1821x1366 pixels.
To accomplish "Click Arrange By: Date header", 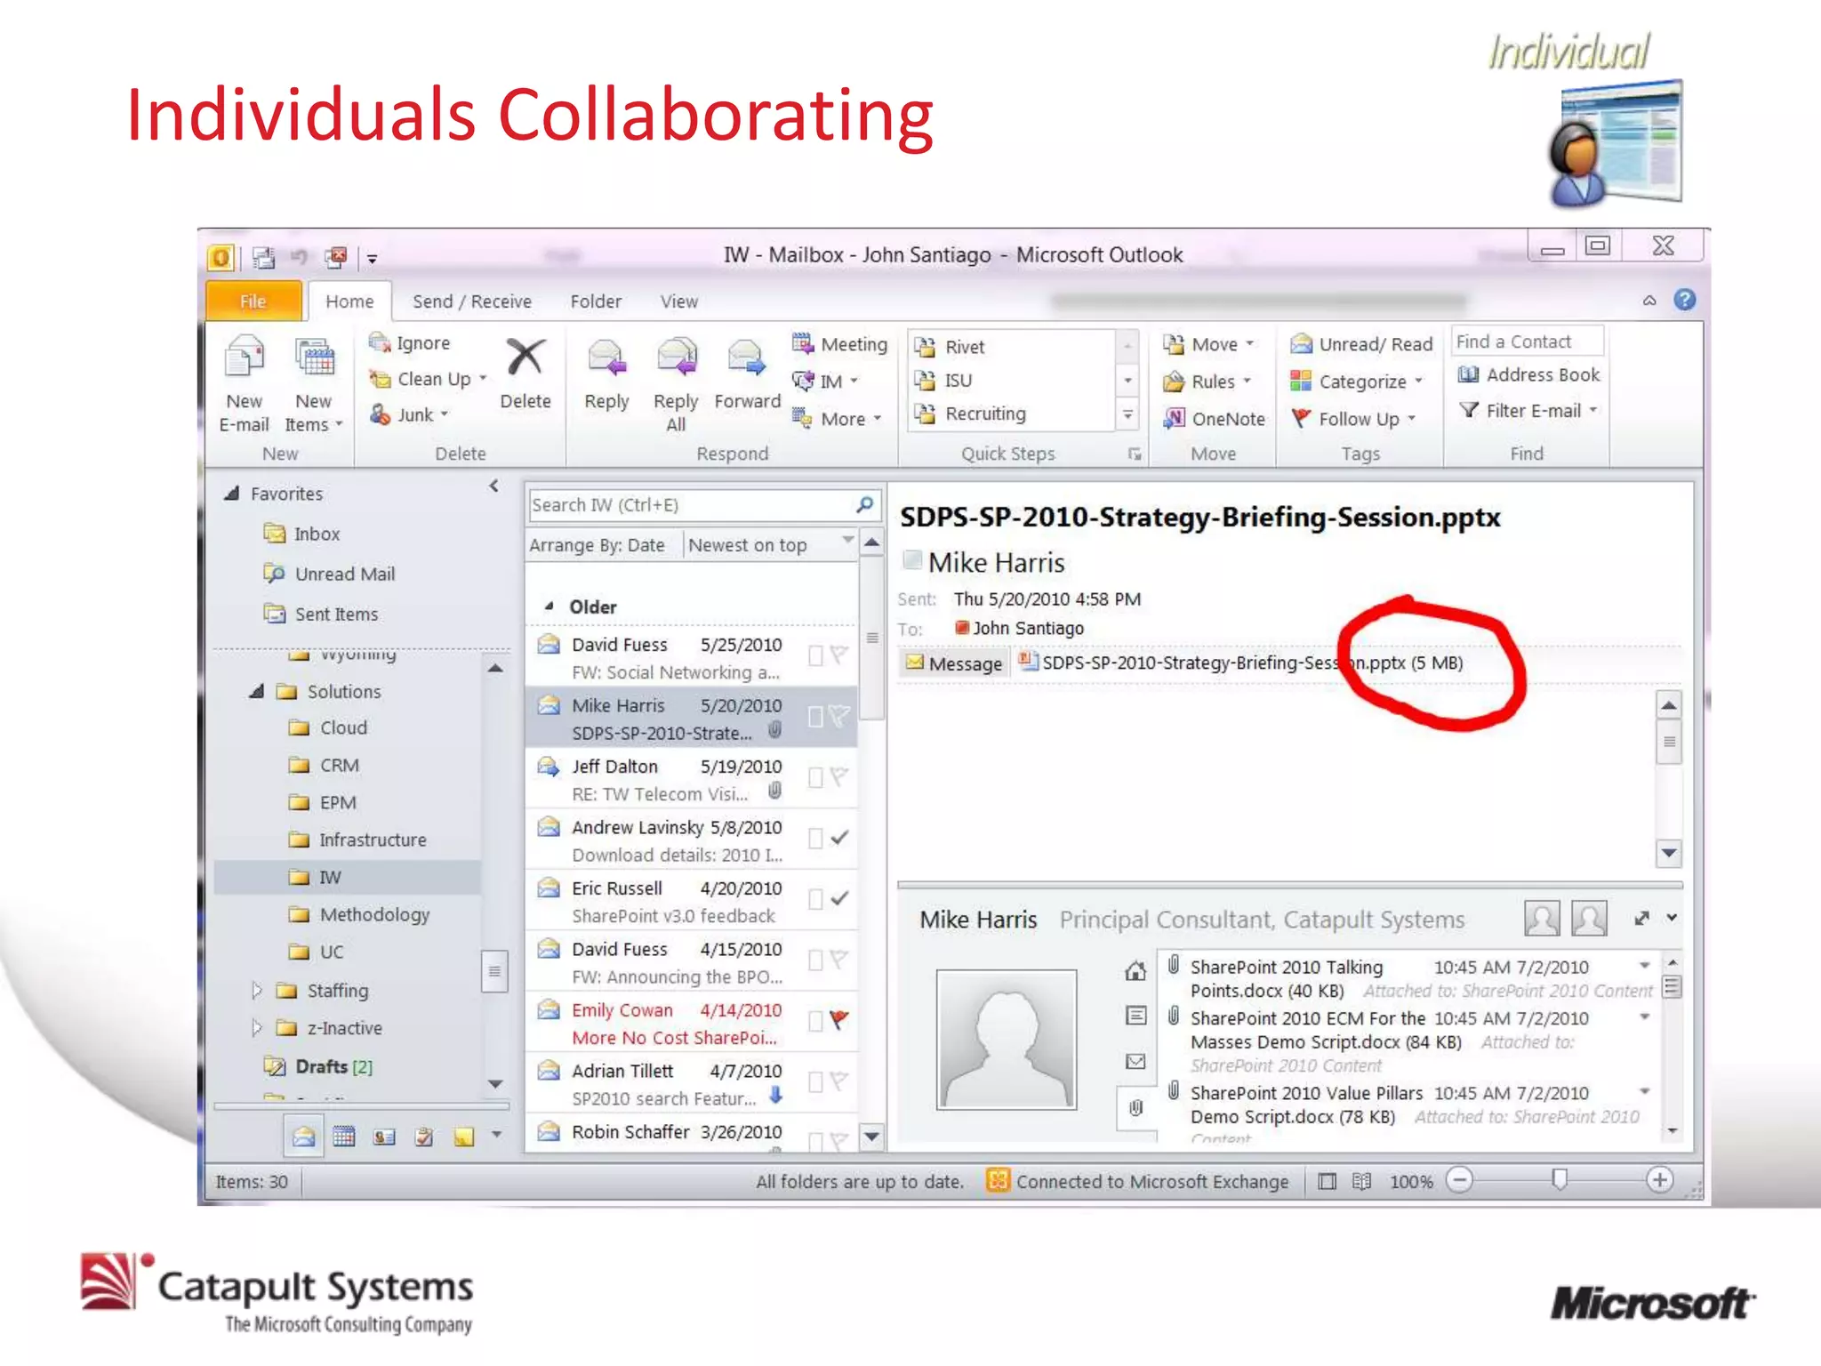I will (597, 544).
